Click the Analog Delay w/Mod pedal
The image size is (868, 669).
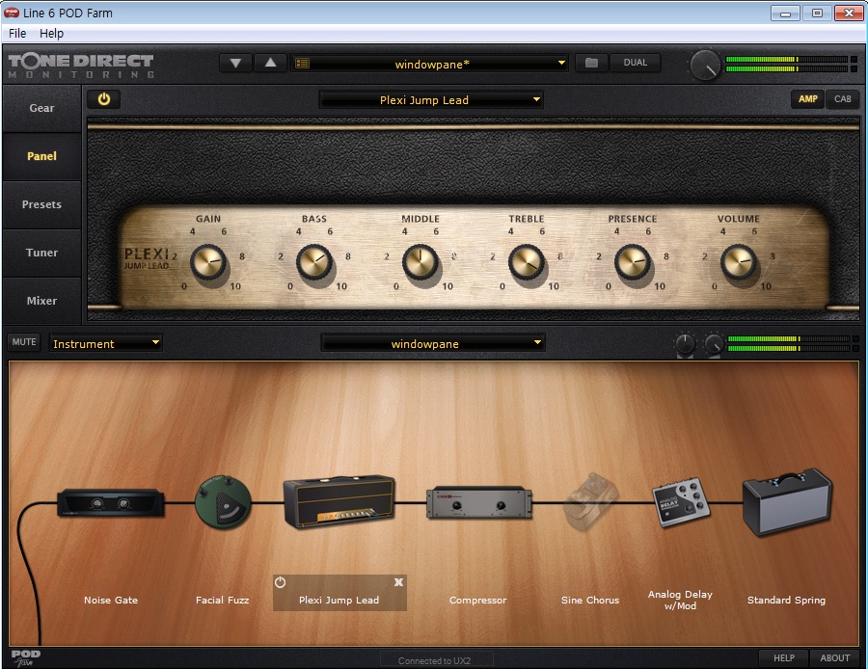point(682,503)
